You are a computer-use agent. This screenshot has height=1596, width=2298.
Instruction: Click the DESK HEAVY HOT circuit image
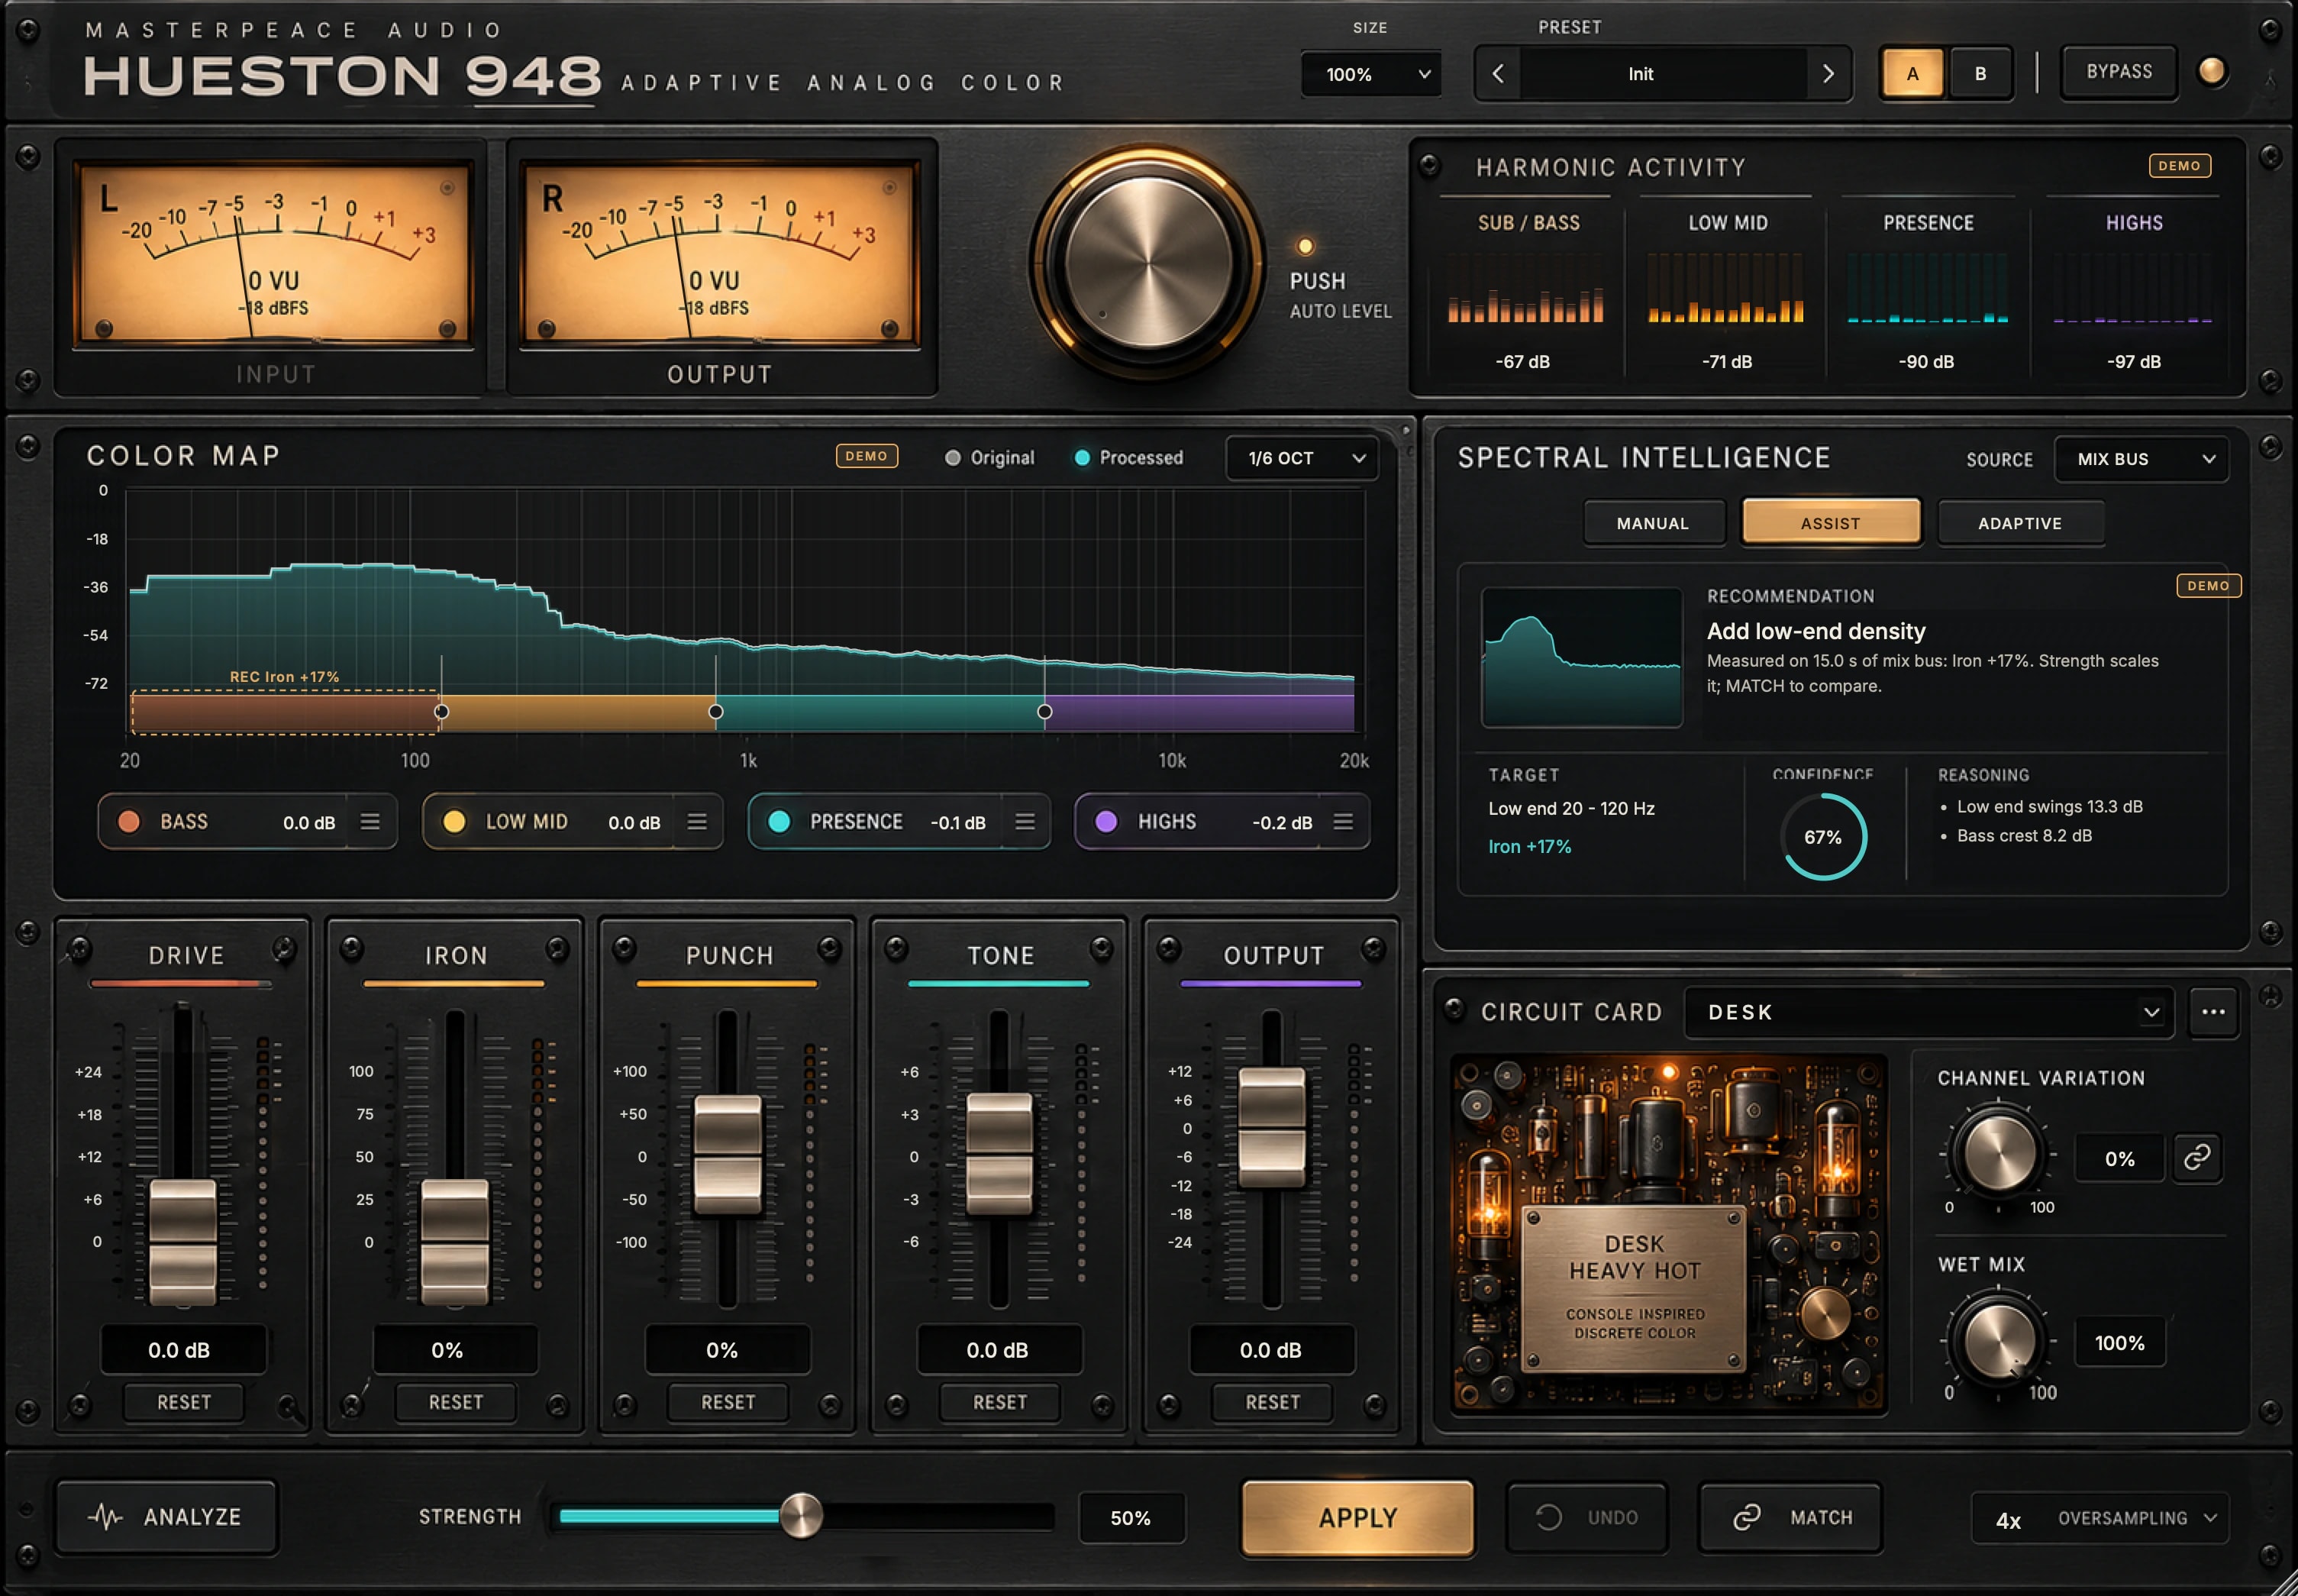pos(1667,1233)
